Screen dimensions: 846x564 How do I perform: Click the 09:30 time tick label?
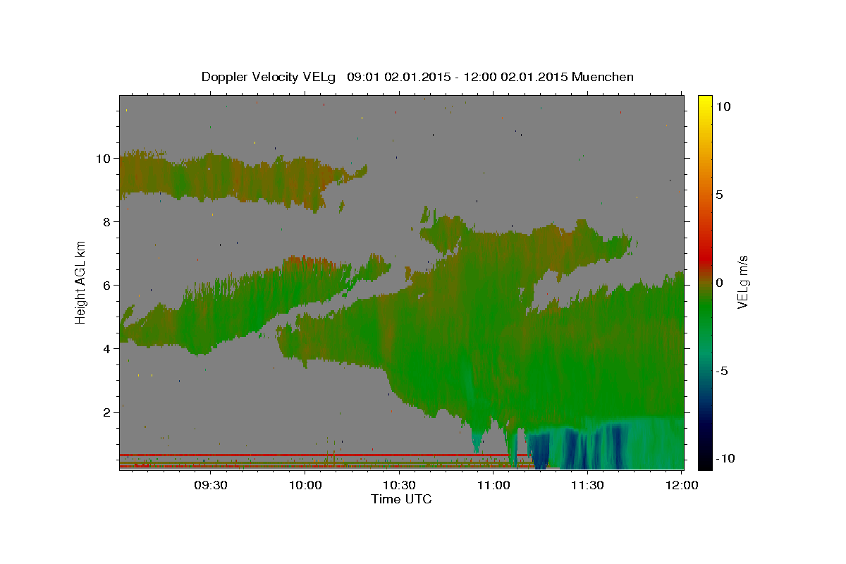pyautogui.click(x=211, y=485)
